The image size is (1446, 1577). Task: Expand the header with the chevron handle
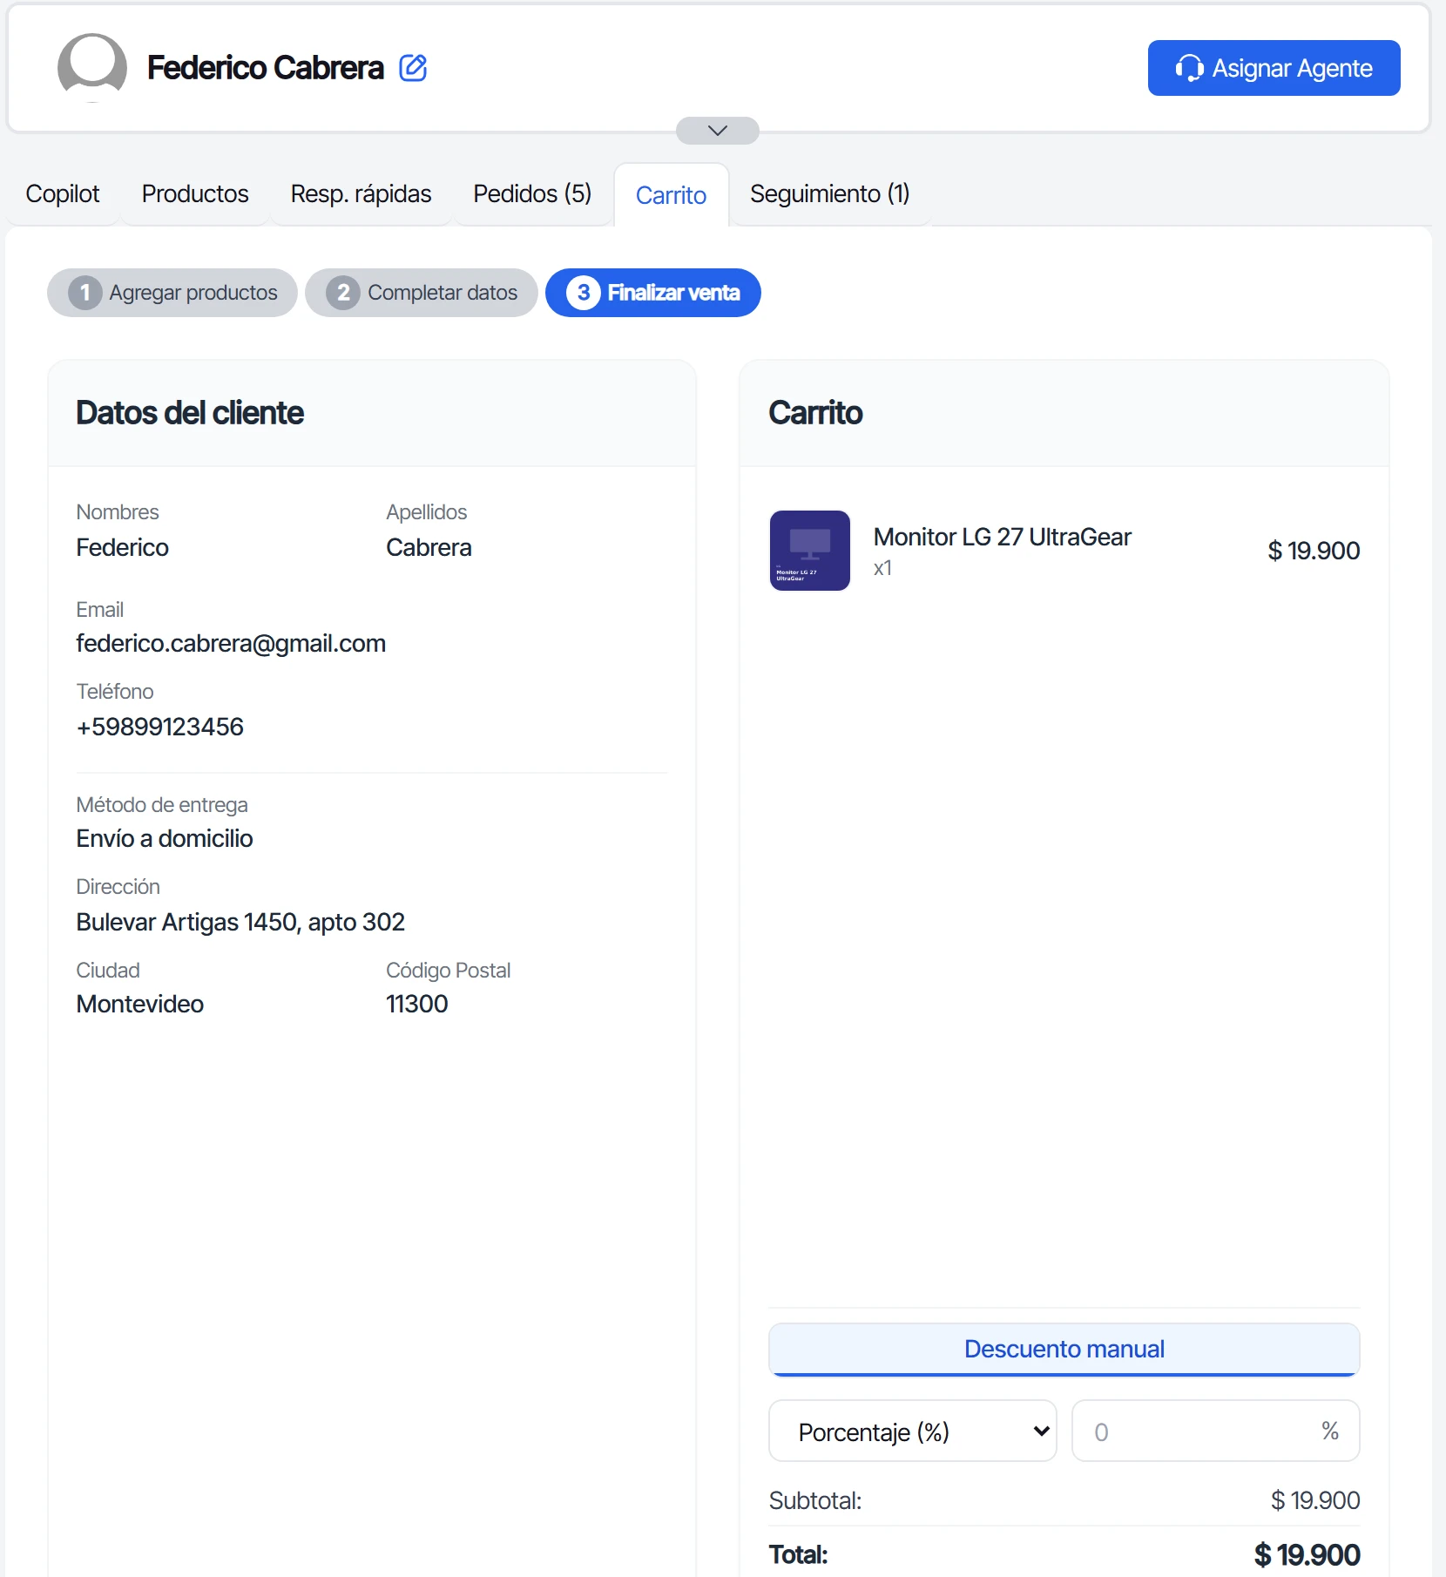pyautogui.click(x=718, y=131)
